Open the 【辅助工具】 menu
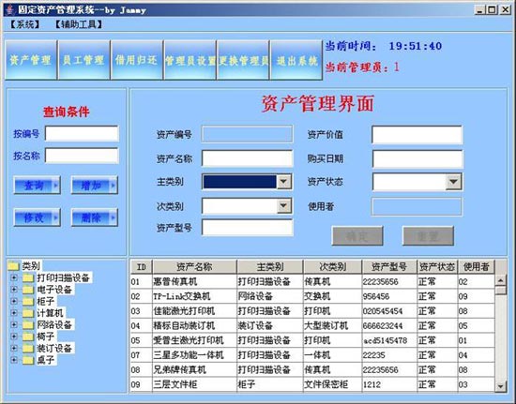Screen dimensions: 516x404 pos(78,24)
